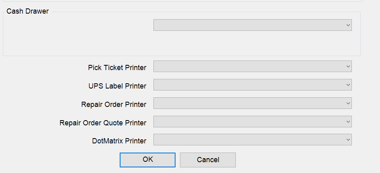Click the DotMatrix Printer label text
The width and height of the screenshot is (380, 173).
tap(119, 141)
